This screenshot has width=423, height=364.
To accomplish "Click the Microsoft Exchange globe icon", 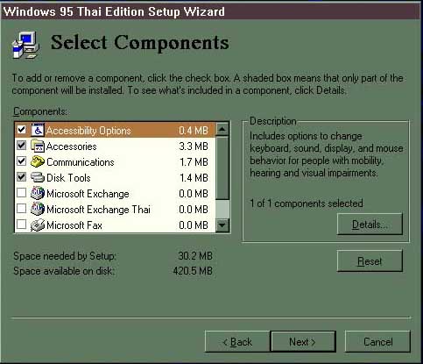I will point(38,193).
